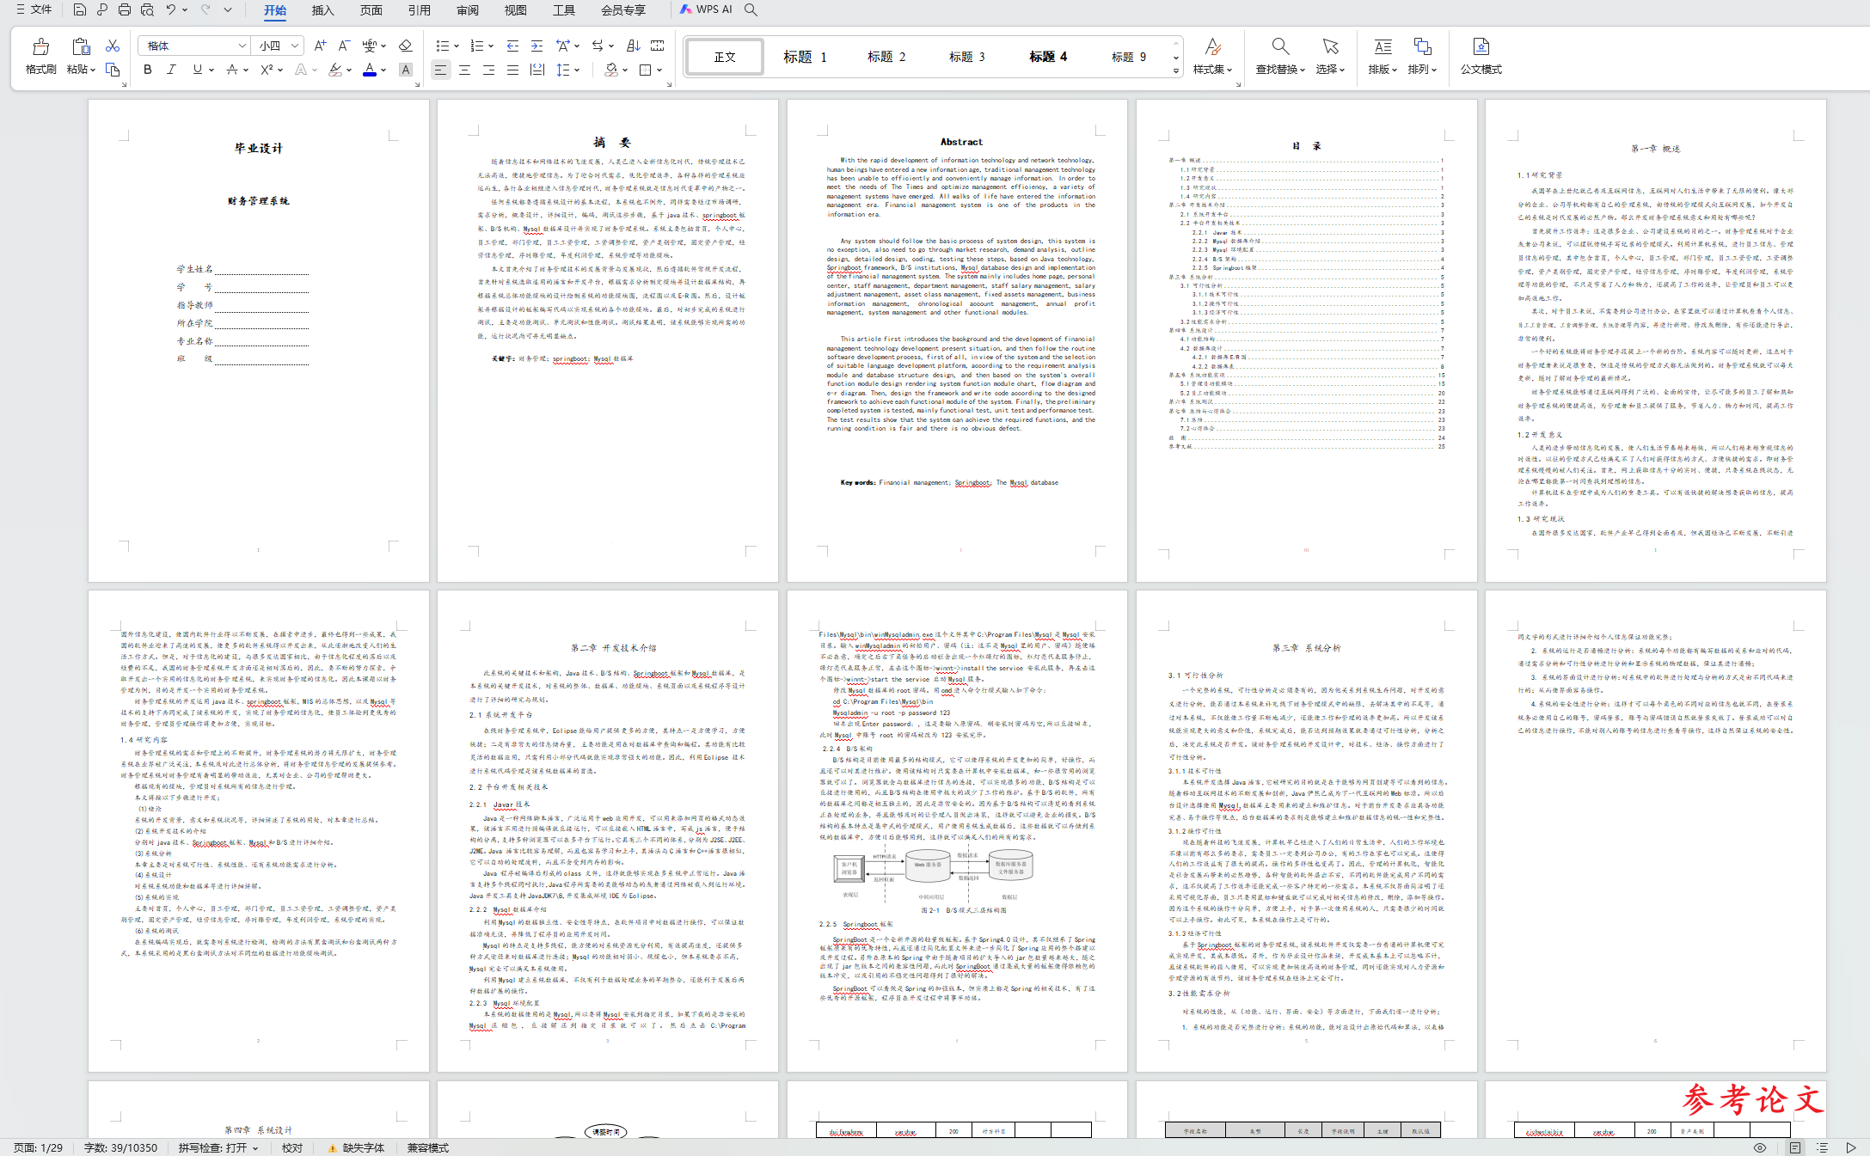This screenshot has height=1156, width=1870.
Task: Click the eraser Clear Formatting icon
Action: (406, 46)
